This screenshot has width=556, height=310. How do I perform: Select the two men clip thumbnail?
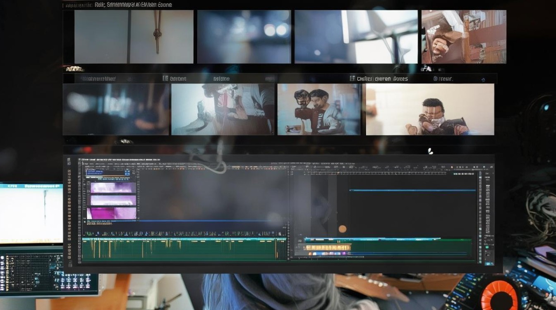tap(319, 109)
